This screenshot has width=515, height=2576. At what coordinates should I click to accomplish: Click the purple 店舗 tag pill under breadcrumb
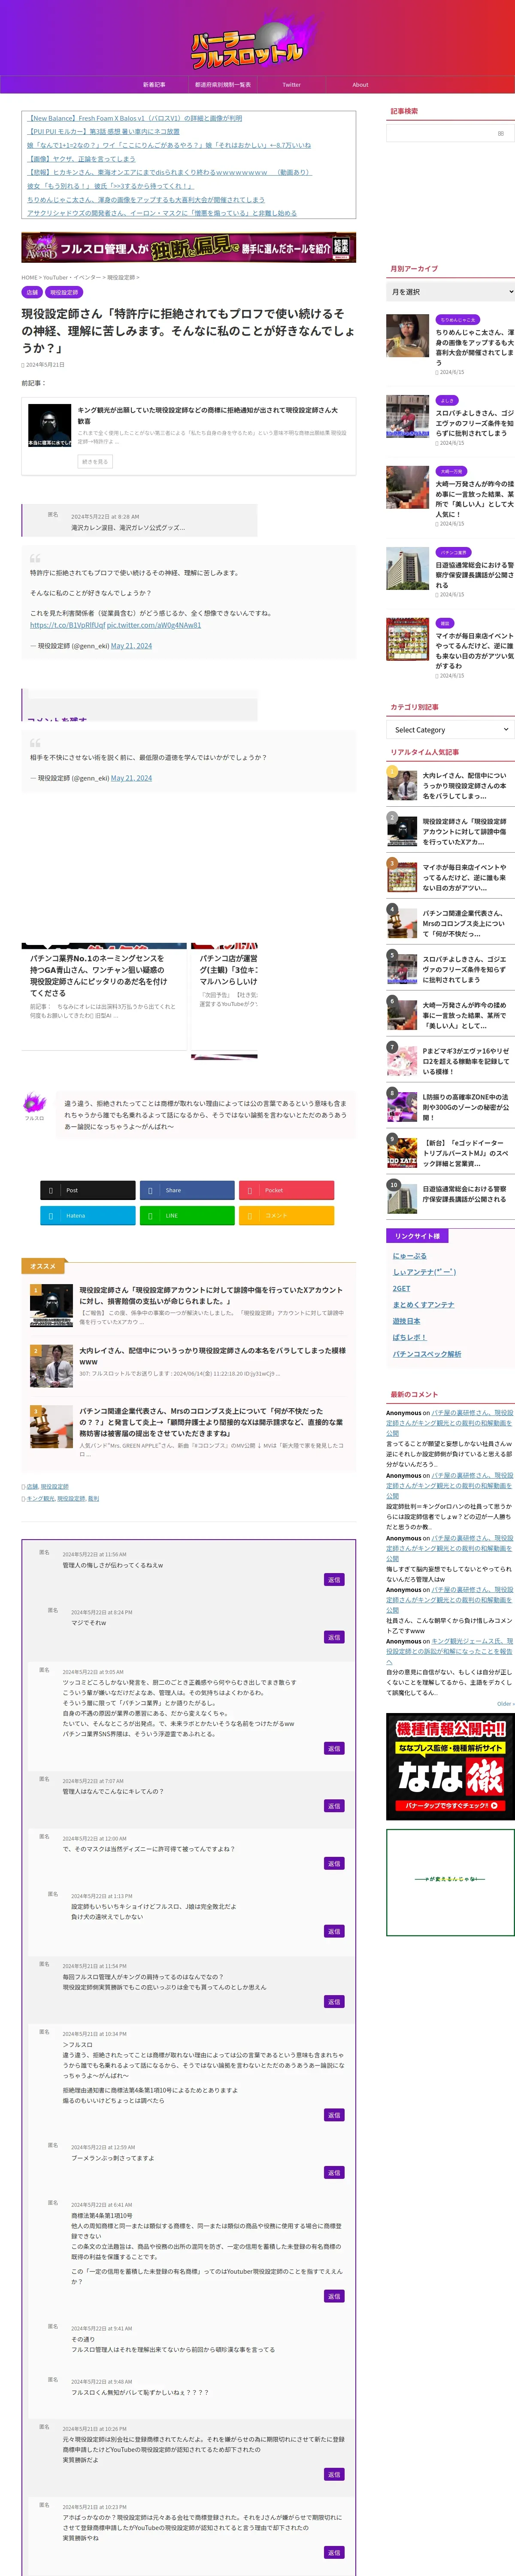click(x=32, y=292)
